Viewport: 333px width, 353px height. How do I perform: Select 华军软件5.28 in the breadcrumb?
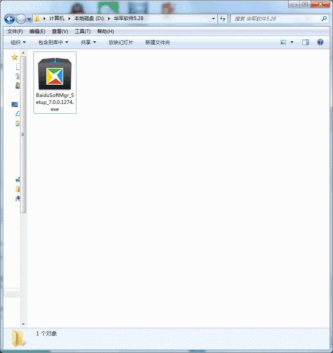[x=128, y=18]
